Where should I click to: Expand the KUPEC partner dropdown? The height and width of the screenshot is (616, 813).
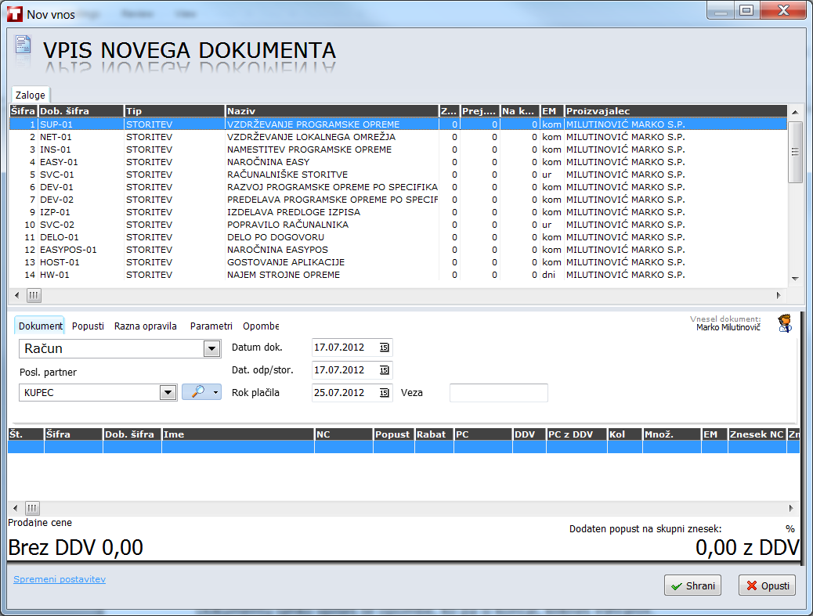tap(168, 393)
